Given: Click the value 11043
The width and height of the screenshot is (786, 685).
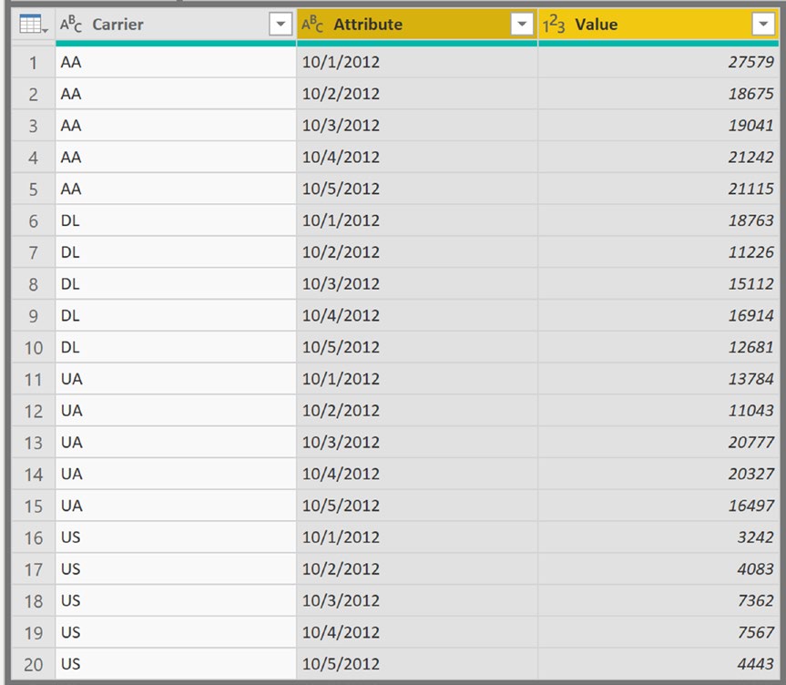Looking at the screenshot, I should [x=658, y=411].
